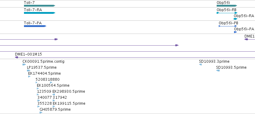Select the EK199115.5prime EST arrow
The height and width of the screenshot is (114, 255).
[54, 106]
